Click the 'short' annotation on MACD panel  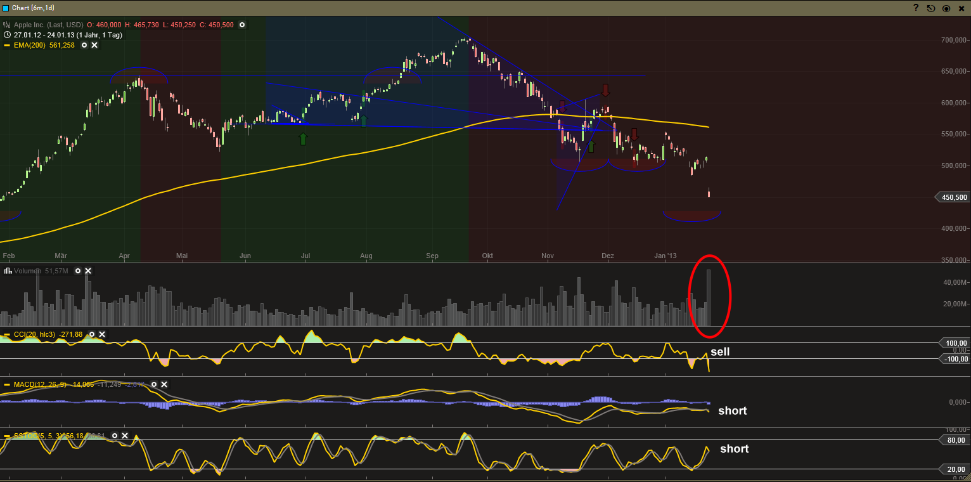(x=733, y=411)
